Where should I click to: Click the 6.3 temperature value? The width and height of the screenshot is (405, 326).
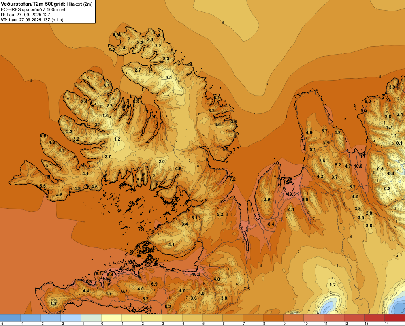point(83,125)
